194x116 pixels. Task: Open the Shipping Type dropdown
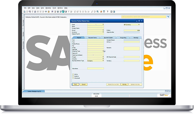point(103,51)
